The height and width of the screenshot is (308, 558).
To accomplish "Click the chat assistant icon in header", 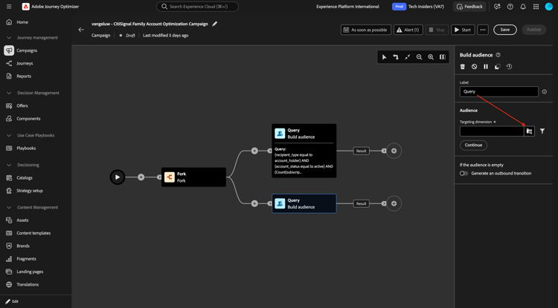I will coord(497,7).
